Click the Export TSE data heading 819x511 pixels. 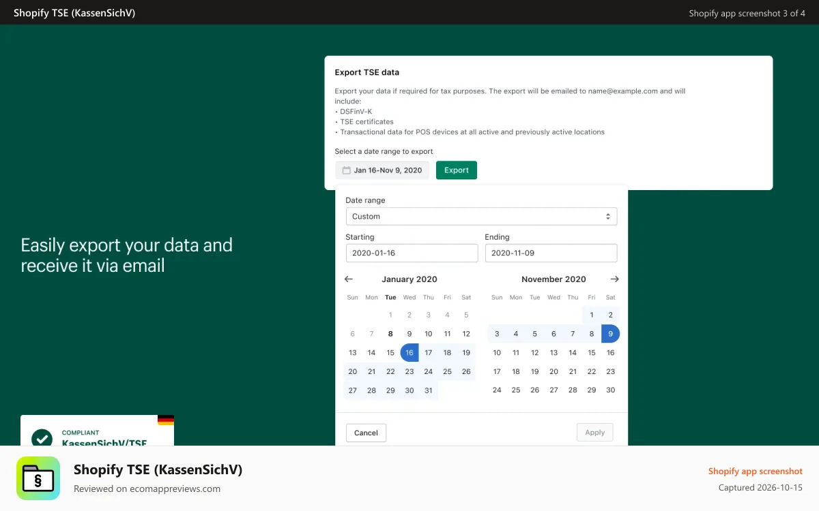click(367, 72)
